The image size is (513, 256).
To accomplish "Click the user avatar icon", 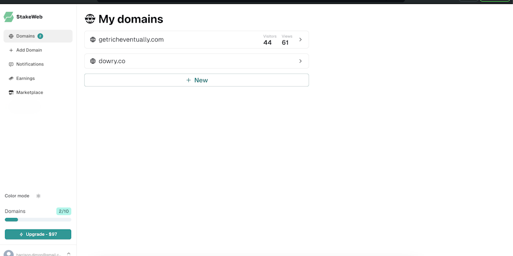I will point(9,253).
